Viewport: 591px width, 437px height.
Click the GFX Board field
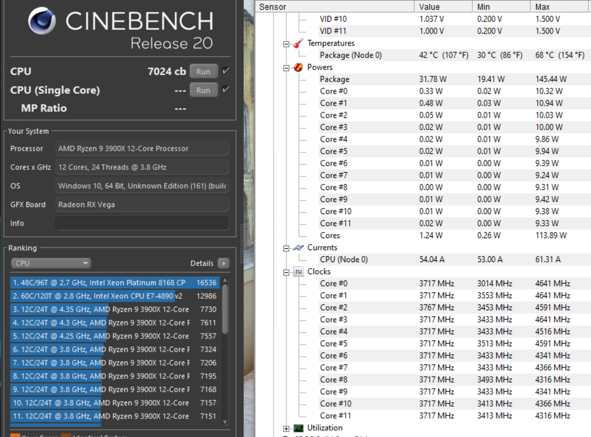(x=142, y=205)
